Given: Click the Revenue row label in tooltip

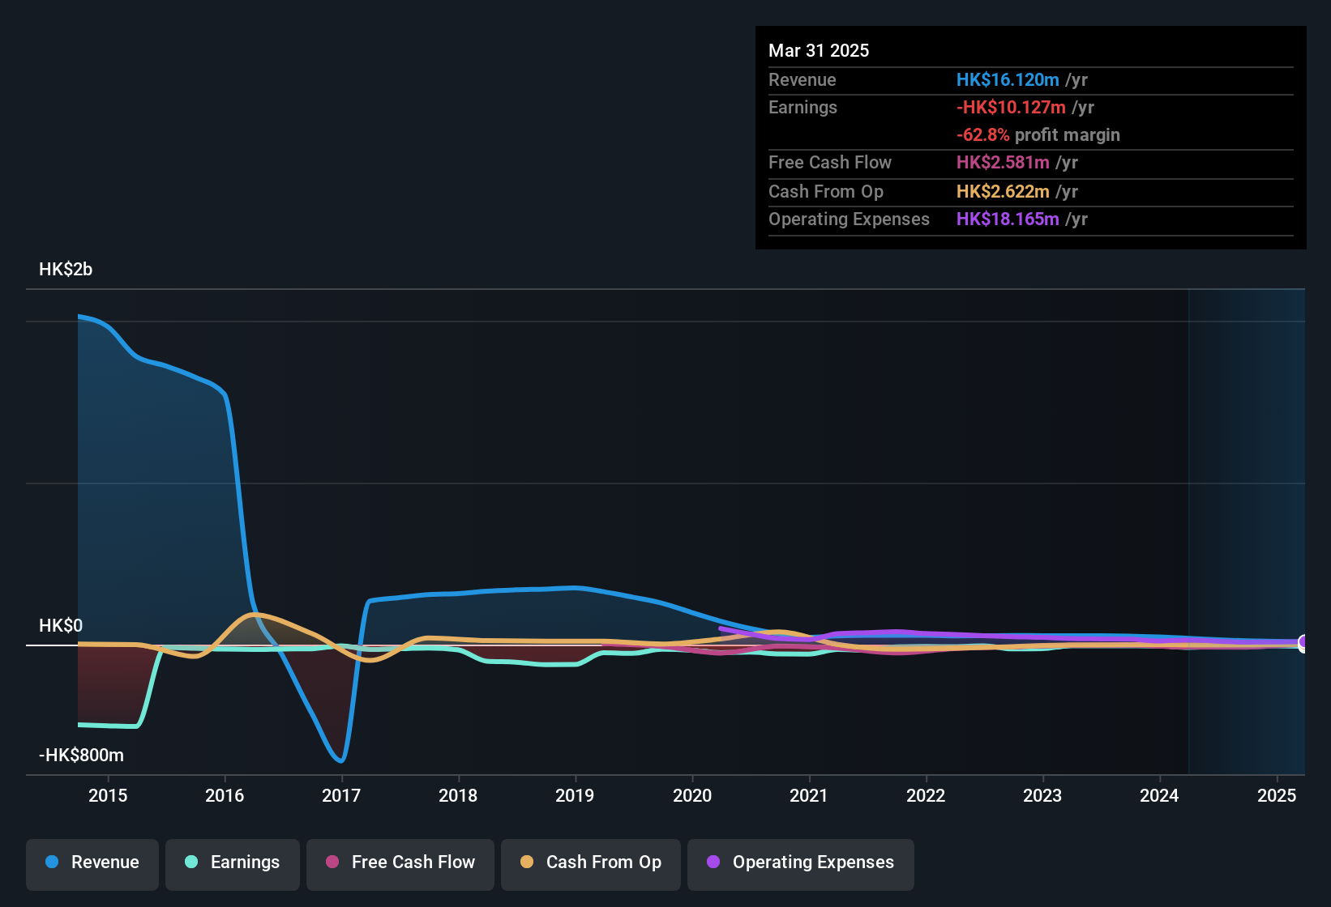Looking at the screenshot, I should (802, 80).
